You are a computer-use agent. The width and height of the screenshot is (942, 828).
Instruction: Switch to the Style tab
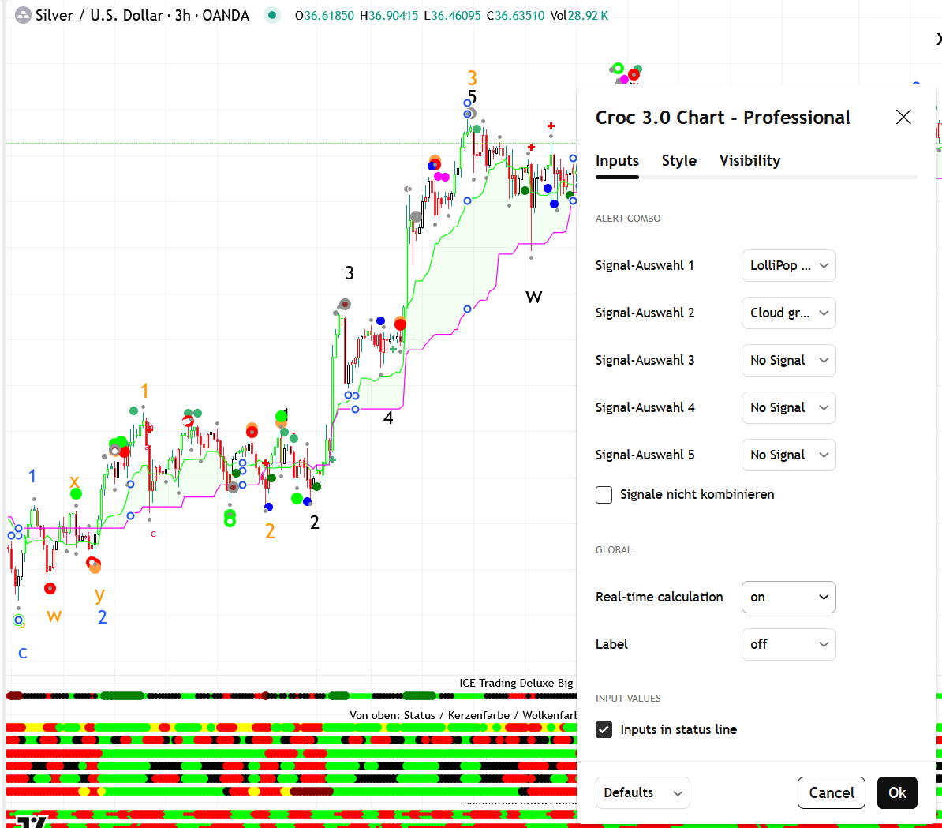point(678,161)
